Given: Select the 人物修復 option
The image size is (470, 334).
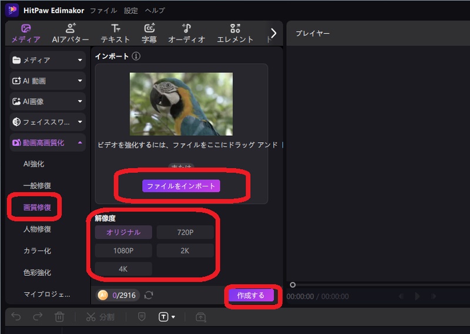Looking at the screenshot, I should click(37, 229).
